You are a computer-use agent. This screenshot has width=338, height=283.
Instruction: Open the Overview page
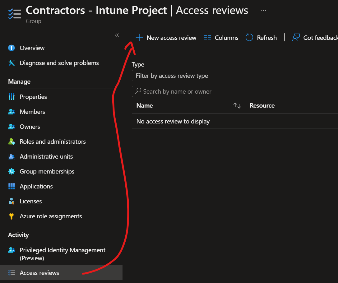[32, 48]
